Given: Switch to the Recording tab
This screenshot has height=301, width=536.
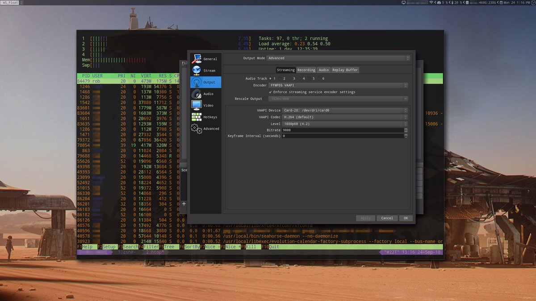Looking at the screenshot, I should point(306,70).
